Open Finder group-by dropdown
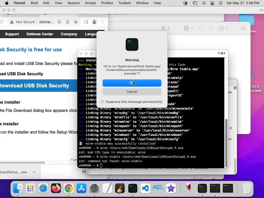 pyautogui.click(x=188, y=28)
